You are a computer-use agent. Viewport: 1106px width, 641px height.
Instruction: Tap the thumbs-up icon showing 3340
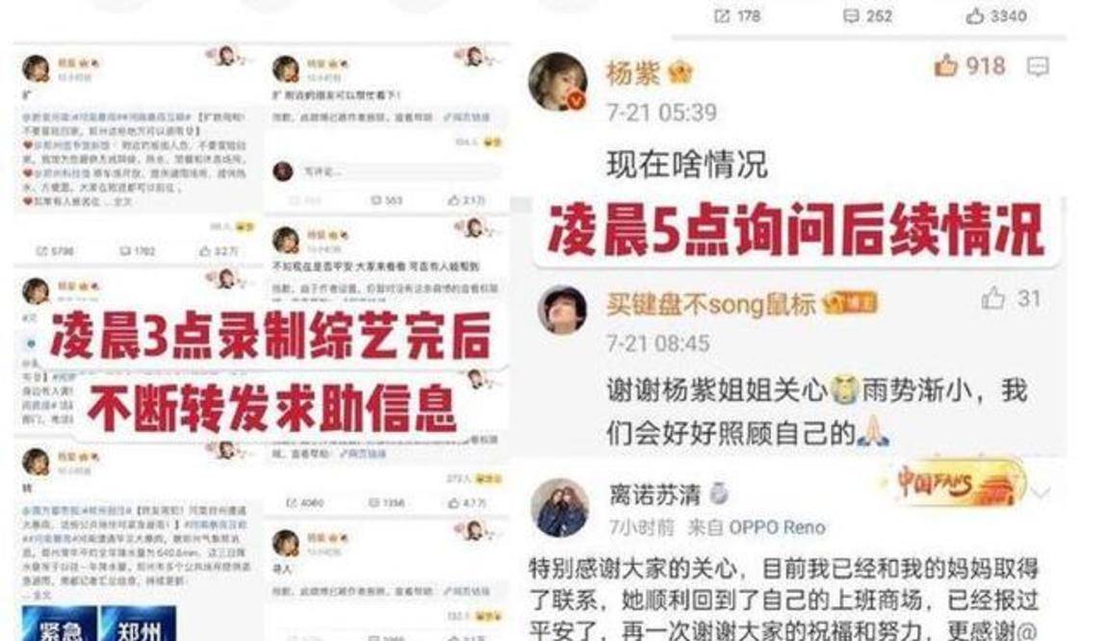pos(975,15)
